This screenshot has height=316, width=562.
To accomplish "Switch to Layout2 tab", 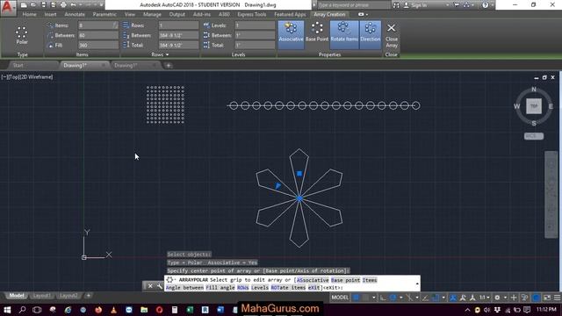I will pyautogui.click(x=68, y=296).
